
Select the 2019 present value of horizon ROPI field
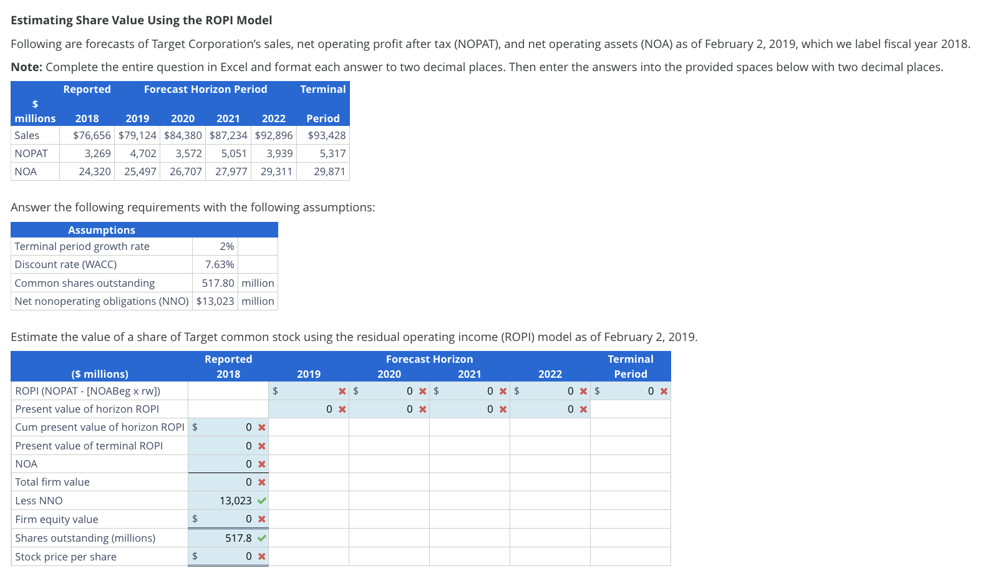click(309, 409)
